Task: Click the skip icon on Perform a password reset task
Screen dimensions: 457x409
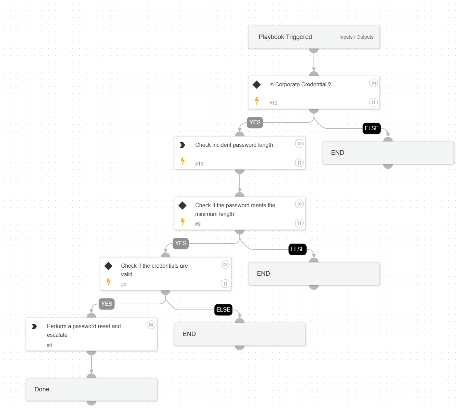Action: (151, 325)
